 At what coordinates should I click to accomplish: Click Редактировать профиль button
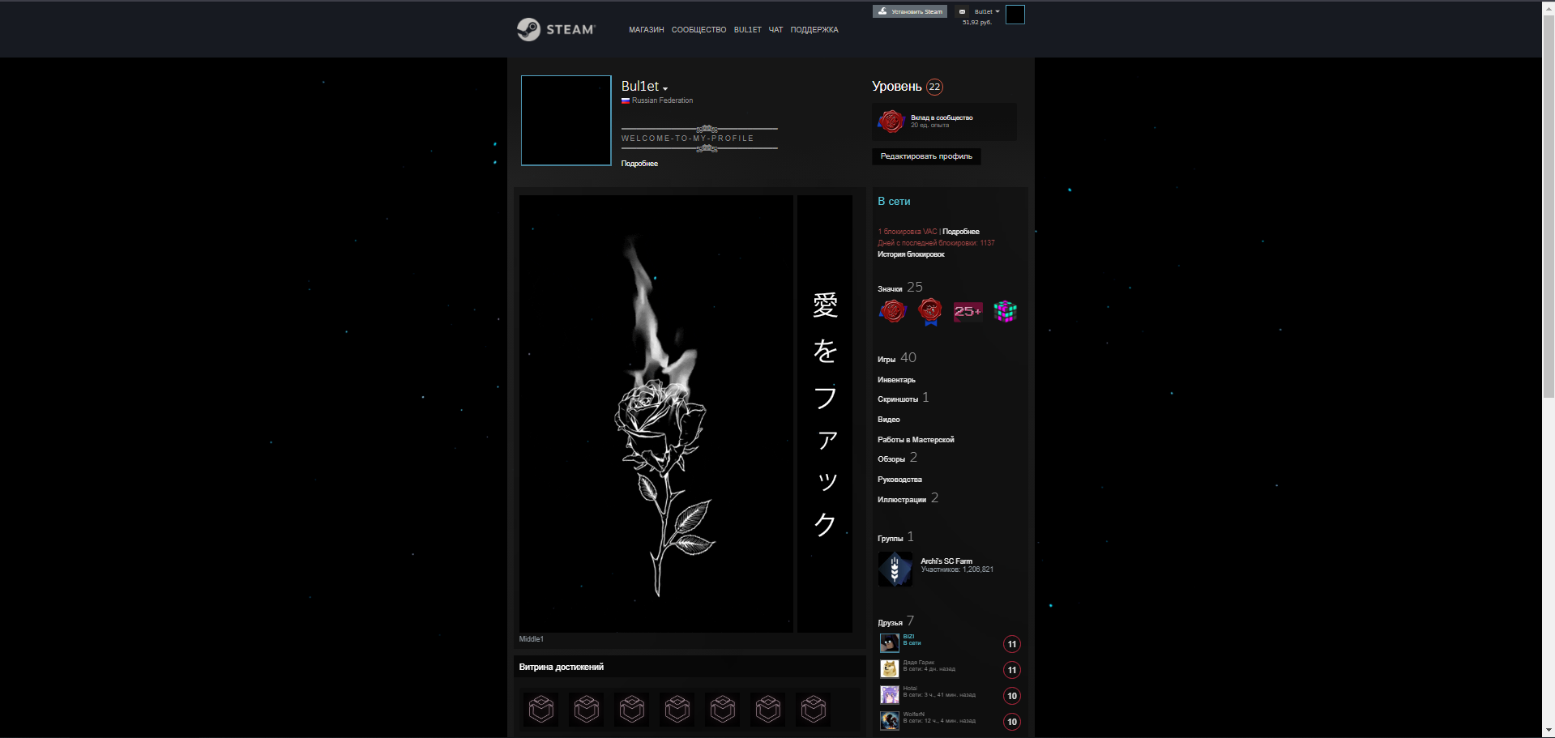coord(926,156)
